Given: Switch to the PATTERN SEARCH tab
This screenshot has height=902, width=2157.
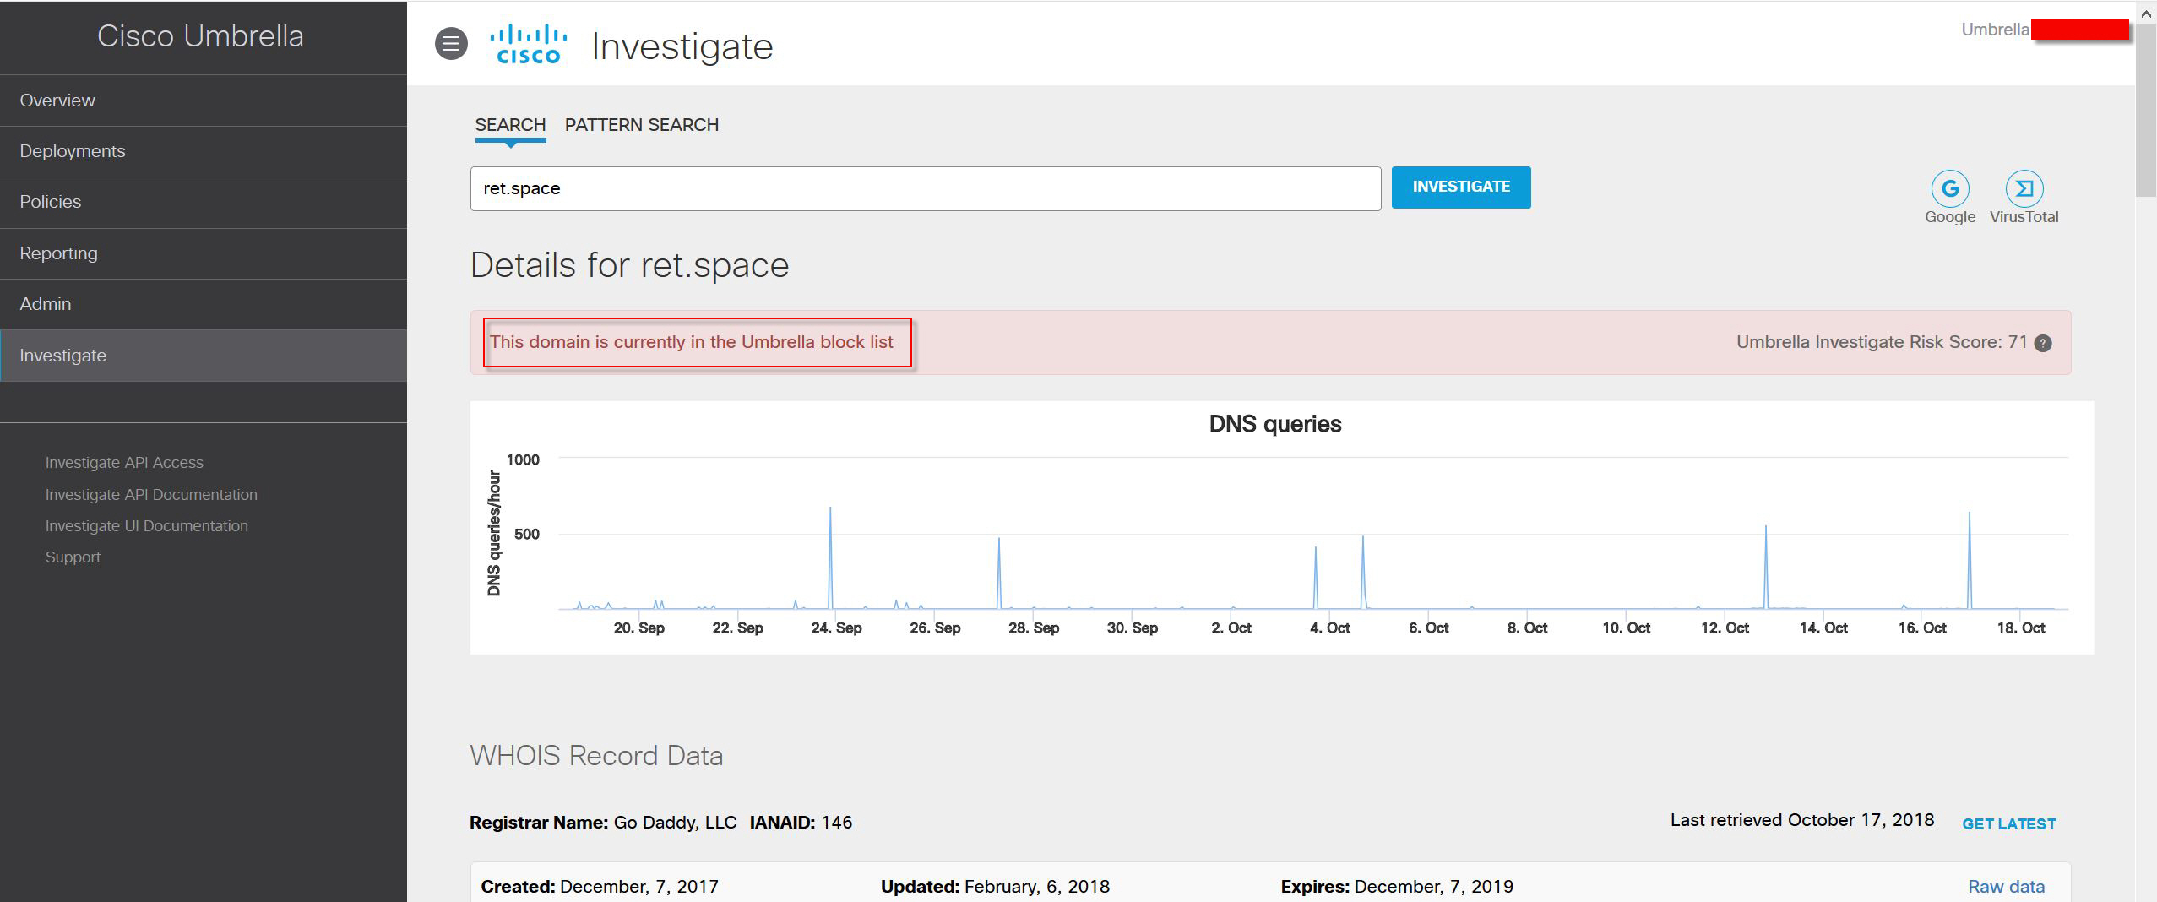Looking at the screenshot, I should click(642, 124).
